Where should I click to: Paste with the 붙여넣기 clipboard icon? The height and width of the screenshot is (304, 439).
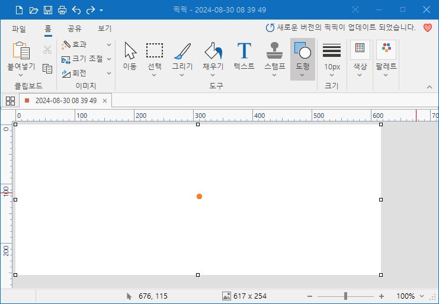tap(21, 51)
